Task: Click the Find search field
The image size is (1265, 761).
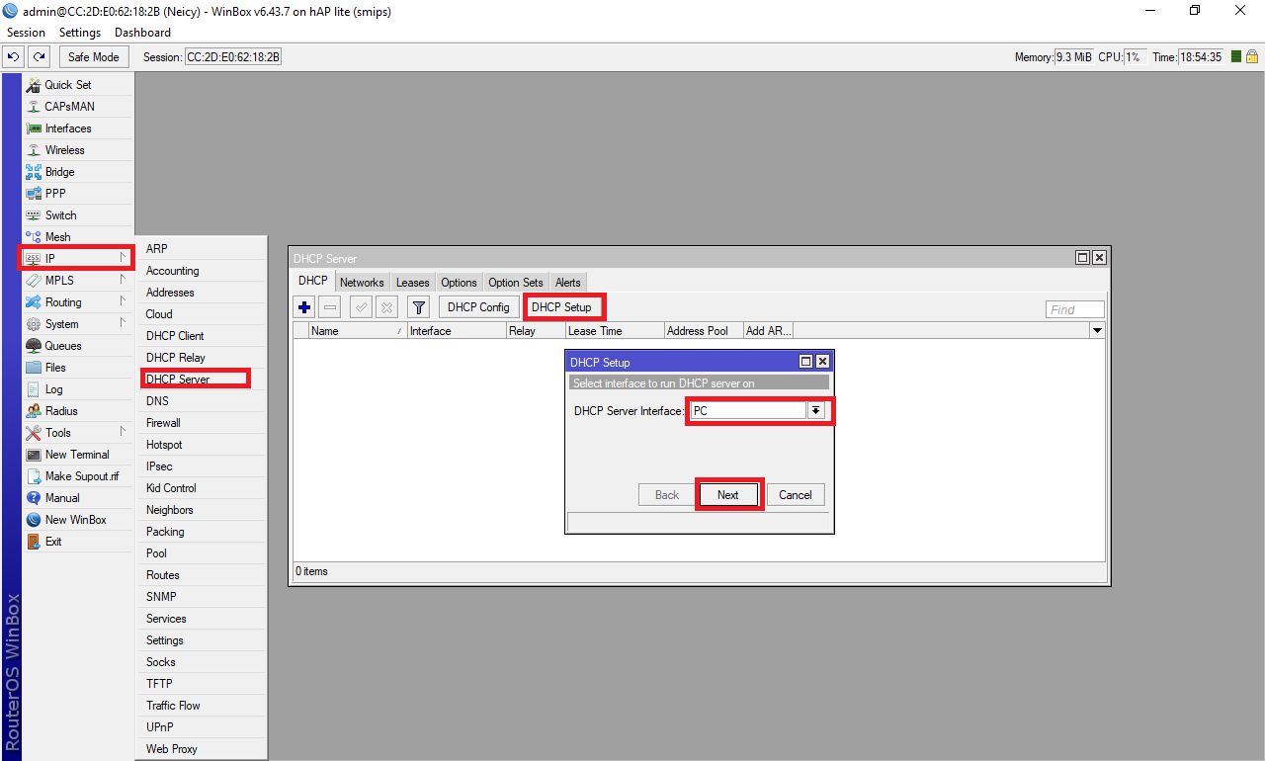Action: 1075,309
